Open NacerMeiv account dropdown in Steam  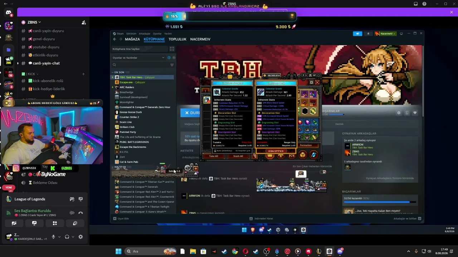click(x=385, y=34)
